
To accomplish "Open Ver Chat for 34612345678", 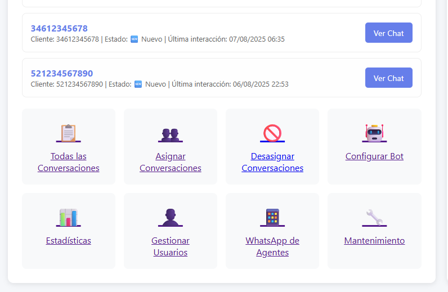I will (388, 33).
